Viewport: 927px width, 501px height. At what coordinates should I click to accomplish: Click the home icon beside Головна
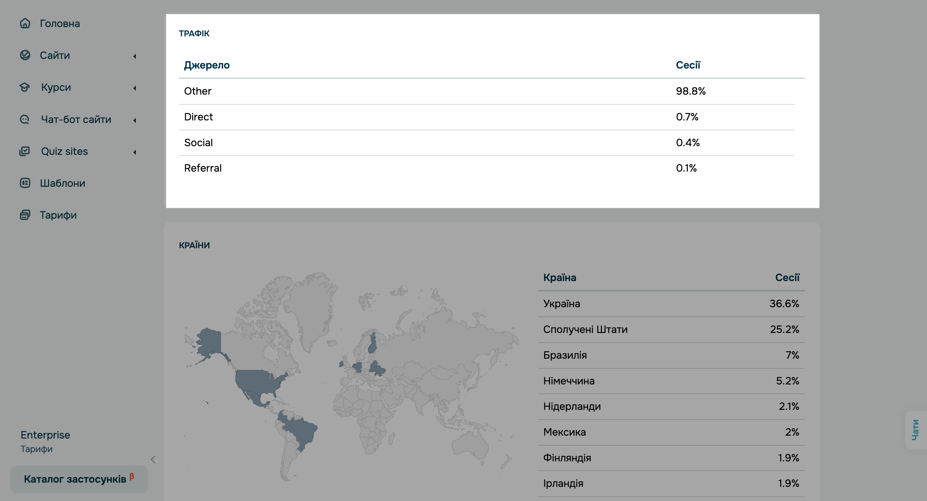pos(25,24)
